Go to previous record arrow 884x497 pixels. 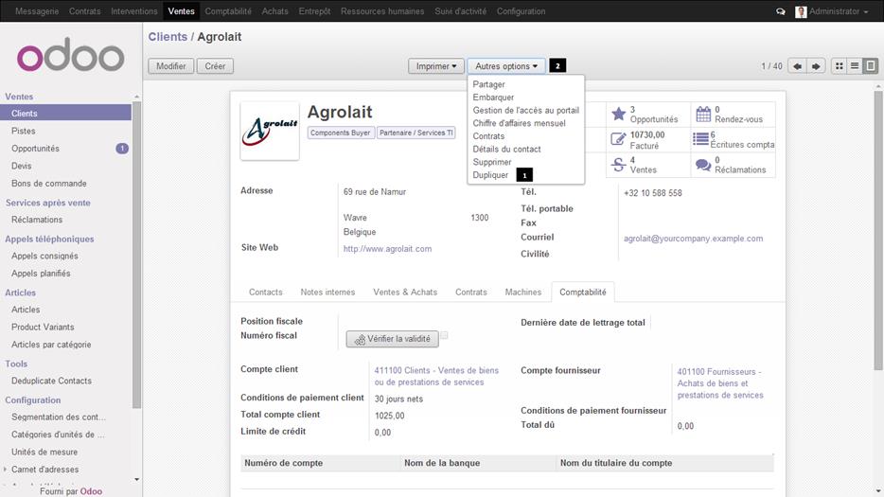click(x=797, y=66)
